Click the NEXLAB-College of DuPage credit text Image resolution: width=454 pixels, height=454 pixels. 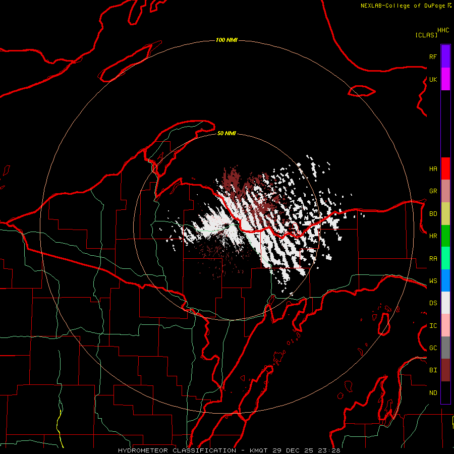403,6
